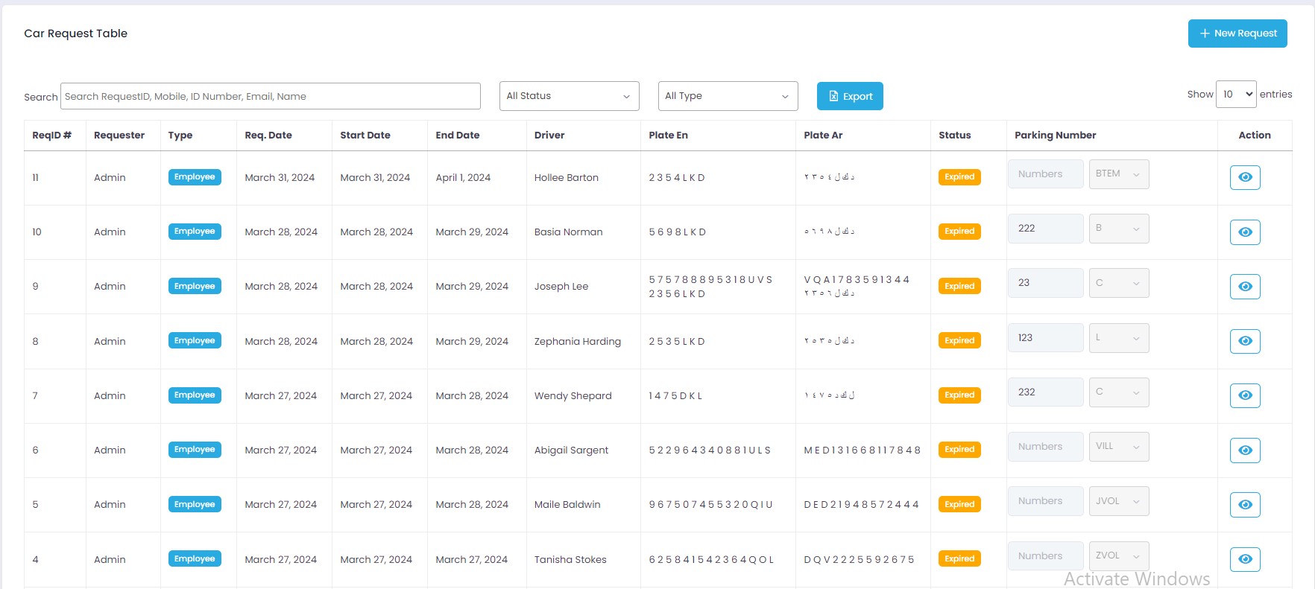
Task: Open parking zone C dropdown for Wendy Shepard
Action: pos(1119,392)
